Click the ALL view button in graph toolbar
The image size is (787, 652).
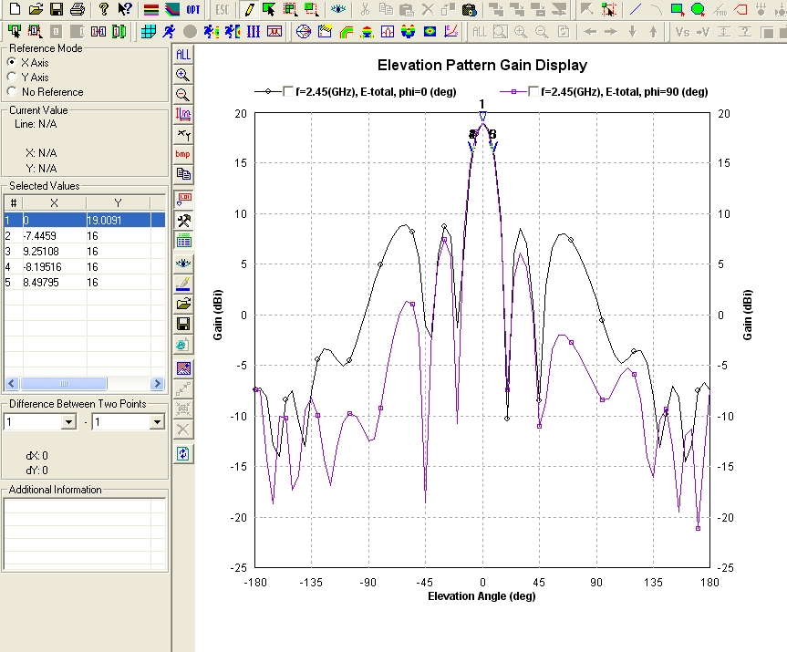183,55
